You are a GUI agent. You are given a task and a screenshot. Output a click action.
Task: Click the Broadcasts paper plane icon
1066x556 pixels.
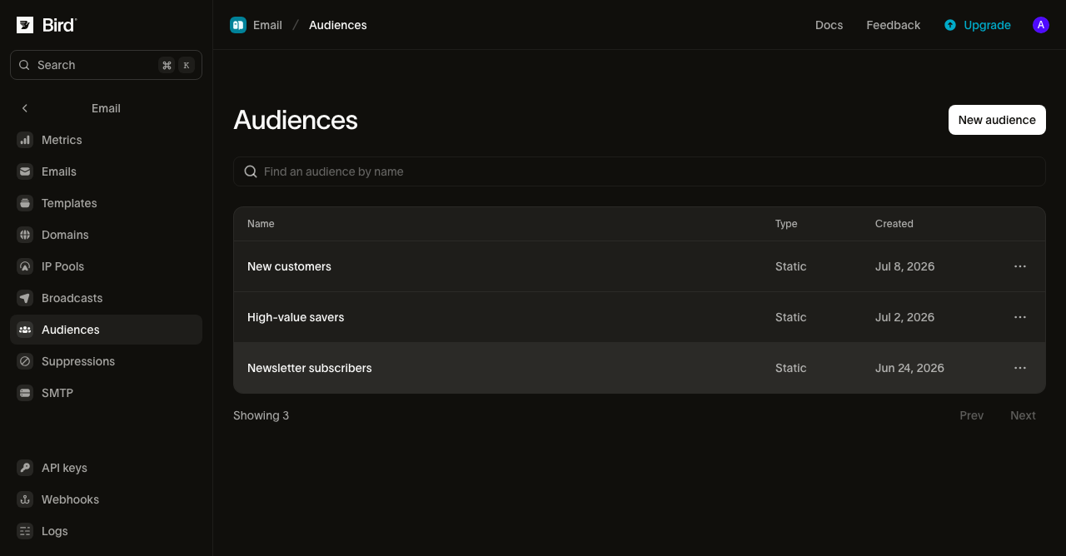(25, 298)
